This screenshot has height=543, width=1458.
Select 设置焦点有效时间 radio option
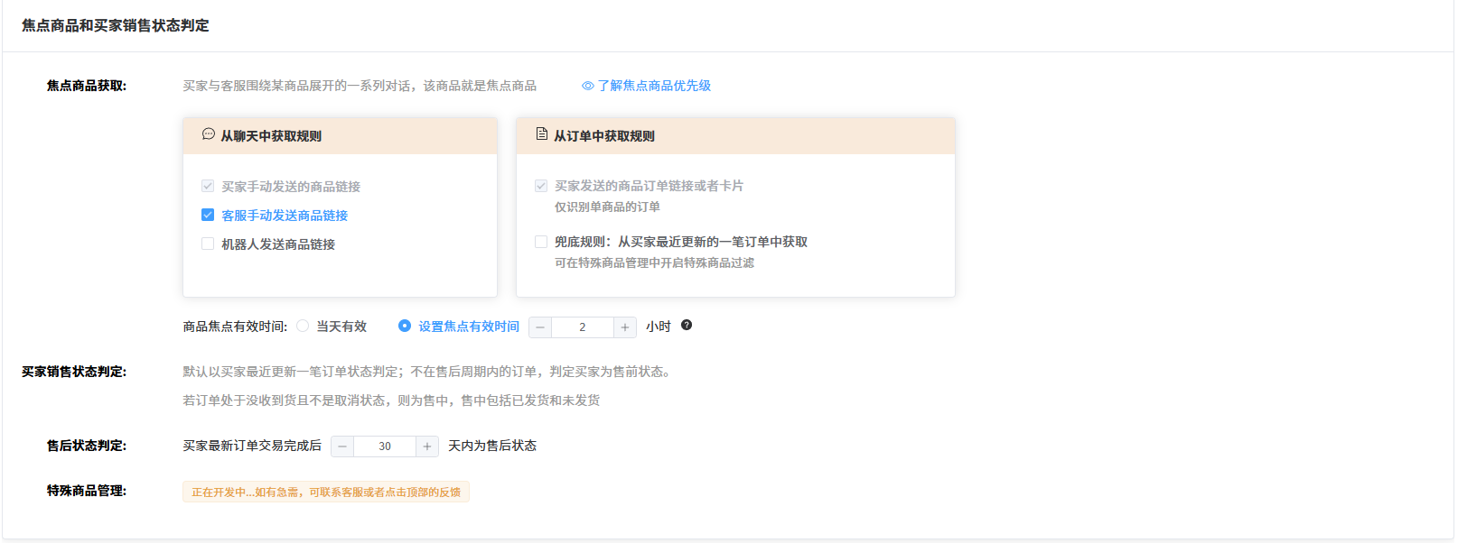coord(405,327)
